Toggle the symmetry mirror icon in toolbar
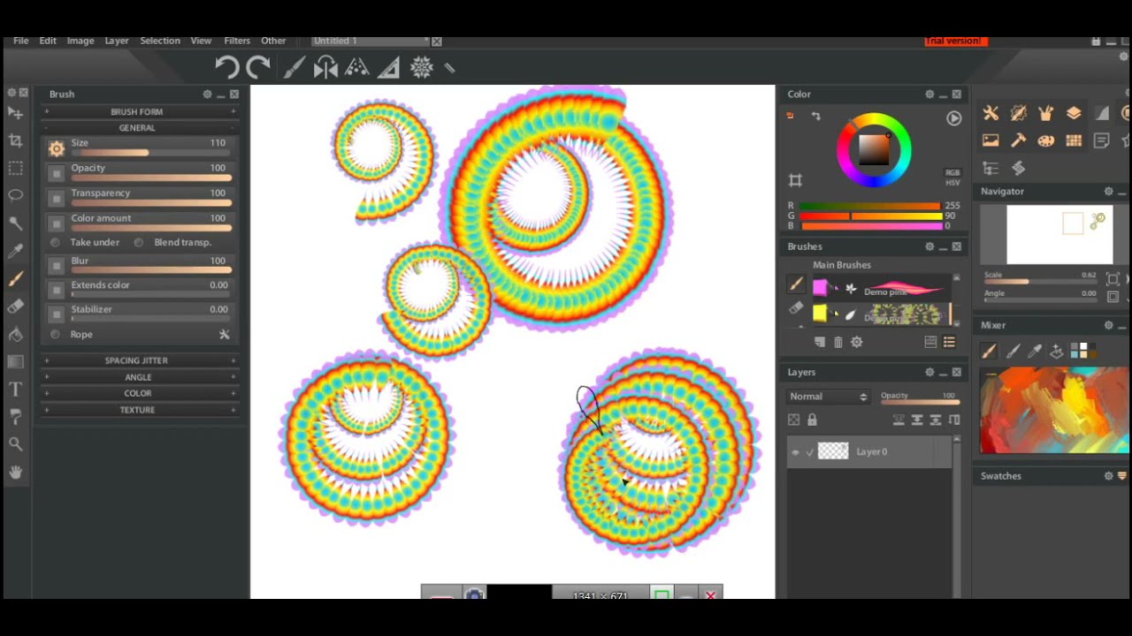Image resolution: width=1132 pixels, height=636 pixels. coord(325,67)
